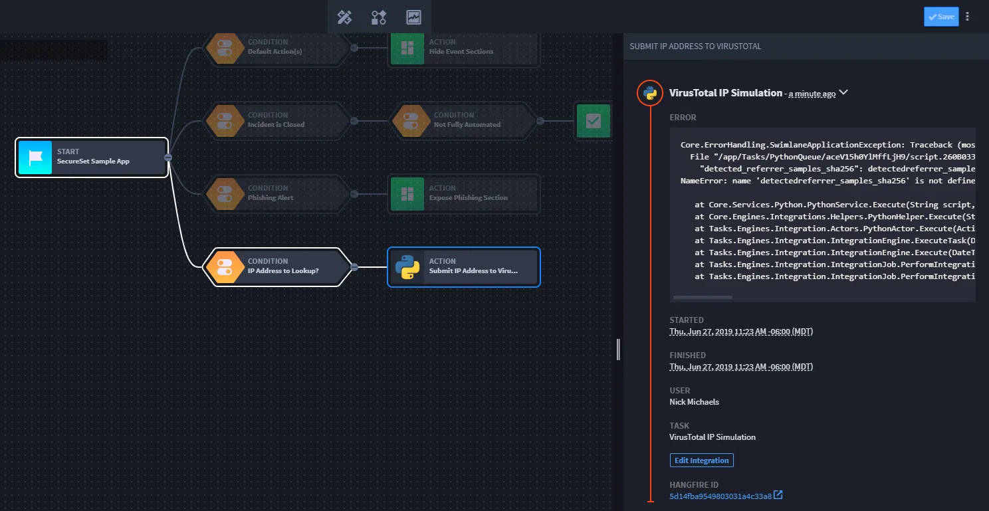
Task: Click connector dot after Phishing Alert condition
Action: (354, 194)
